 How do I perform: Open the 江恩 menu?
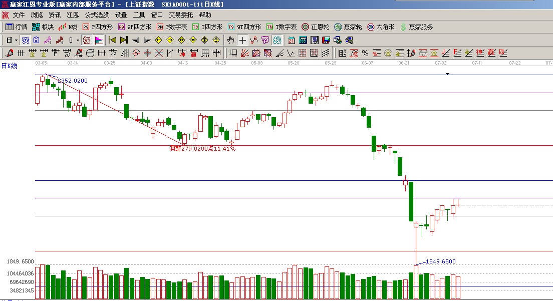point(73,15)
